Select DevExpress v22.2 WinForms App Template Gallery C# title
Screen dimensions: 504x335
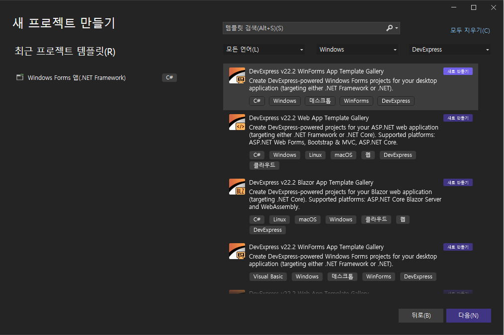click(x=316, y=71)
